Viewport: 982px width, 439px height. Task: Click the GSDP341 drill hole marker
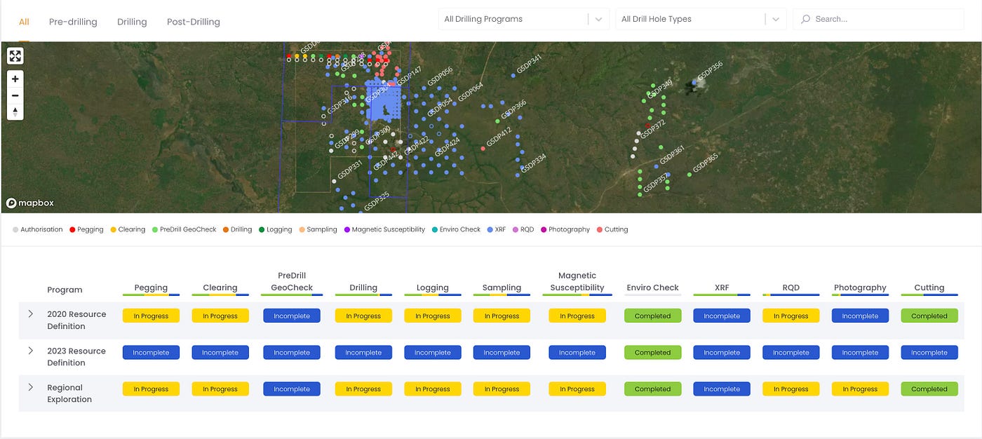pyautogui.click(x=513, y=75)
